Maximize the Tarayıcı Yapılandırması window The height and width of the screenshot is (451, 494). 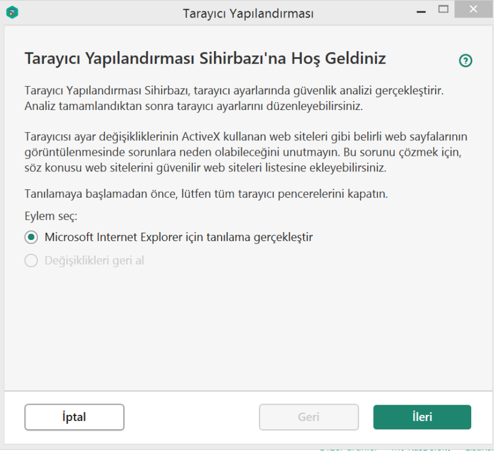(444, 10)
